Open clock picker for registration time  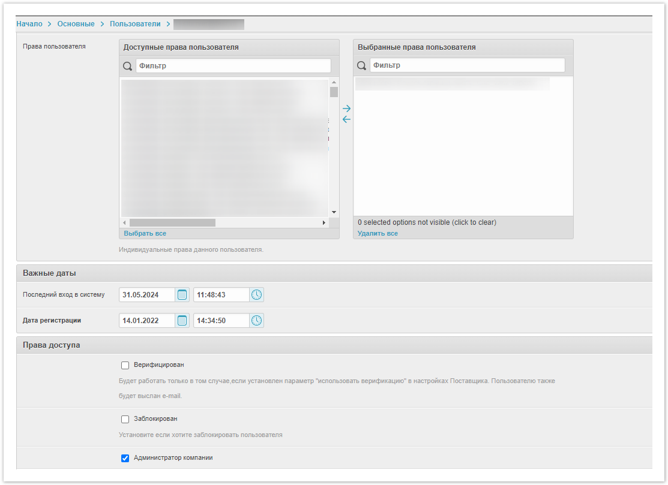pos(256,321)
